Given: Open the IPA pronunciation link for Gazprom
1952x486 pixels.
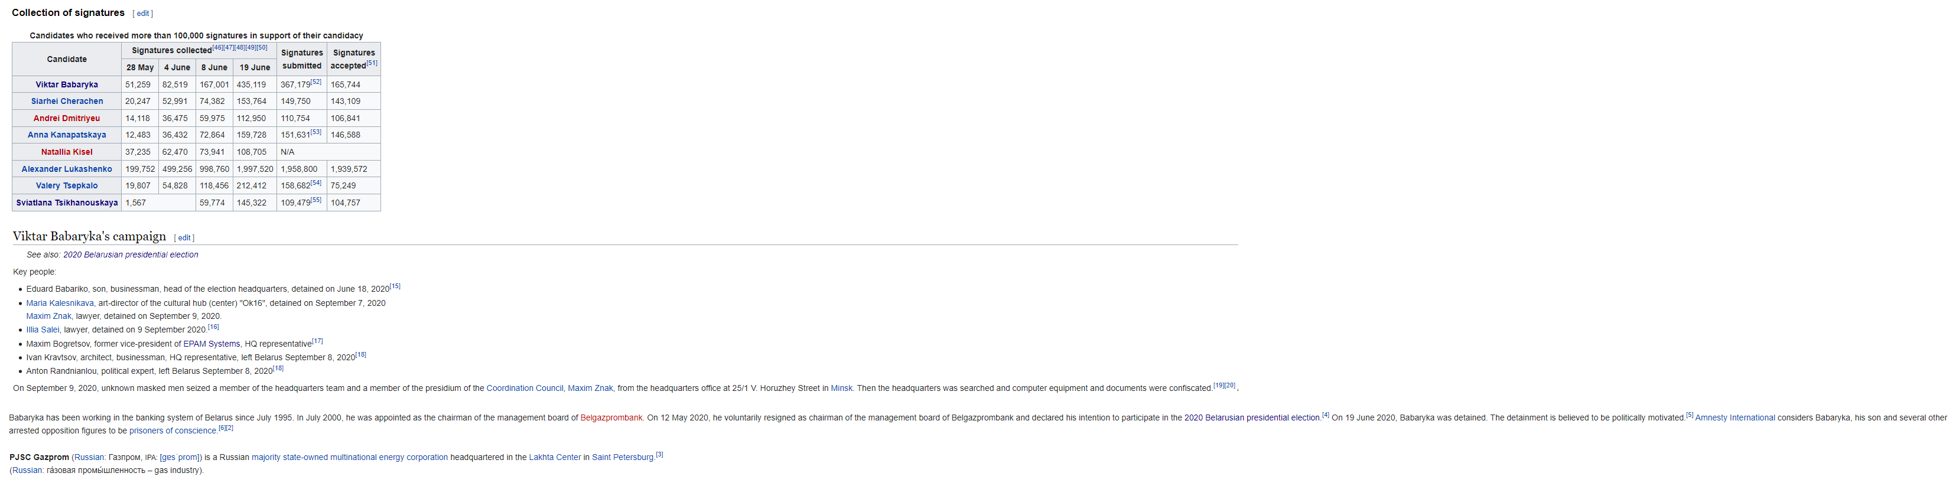Looking at the screenshot, I should [180, 457].
